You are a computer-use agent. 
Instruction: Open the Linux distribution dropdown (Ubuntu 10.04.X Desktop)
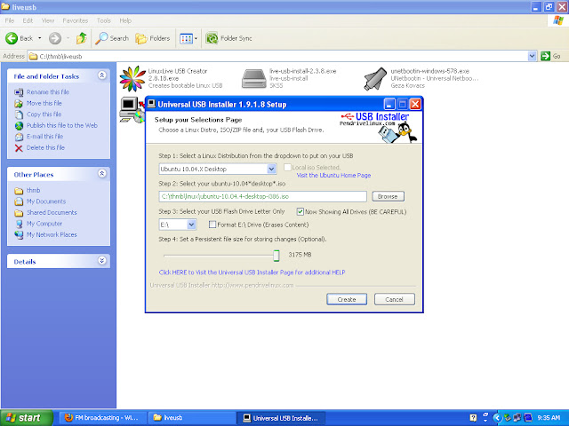click(x=271, y=169)
